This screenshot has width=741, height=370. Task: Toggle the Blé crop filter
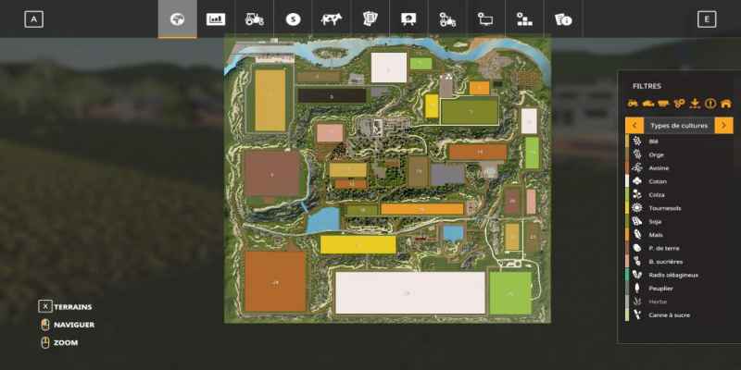pyautogui.click(x=679, y=142)
